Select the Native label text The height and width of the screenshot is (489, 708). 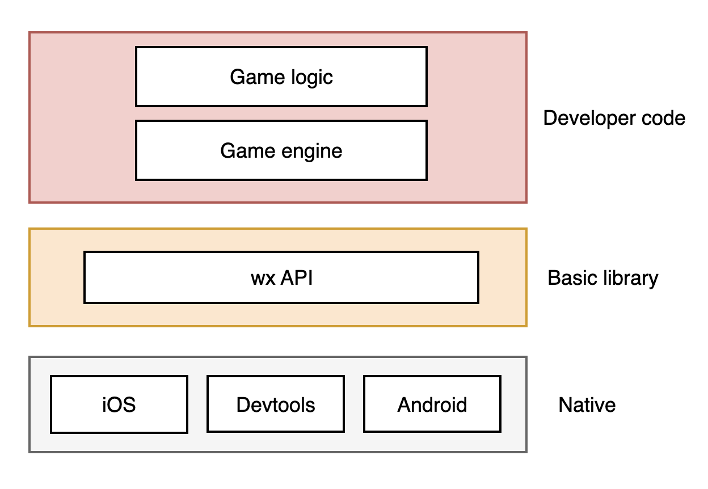tap(587, 405)
